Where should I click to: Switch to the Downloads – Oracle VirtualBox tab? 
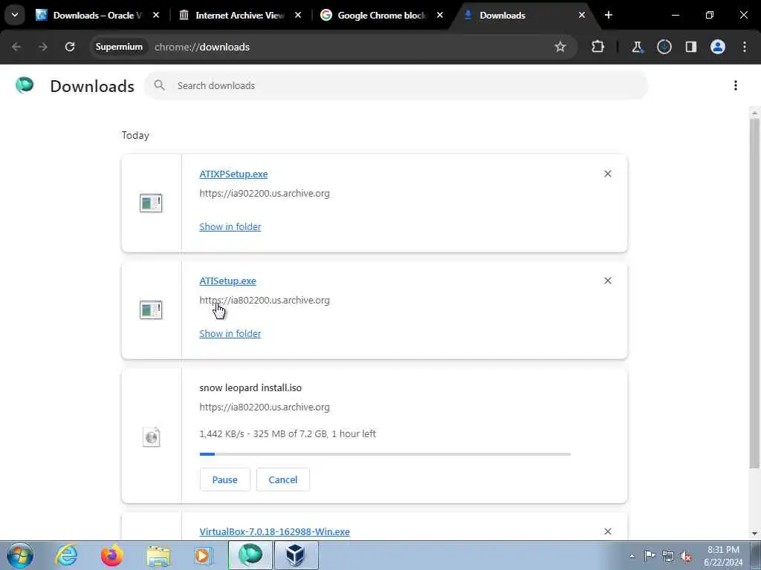click(99, 15)
